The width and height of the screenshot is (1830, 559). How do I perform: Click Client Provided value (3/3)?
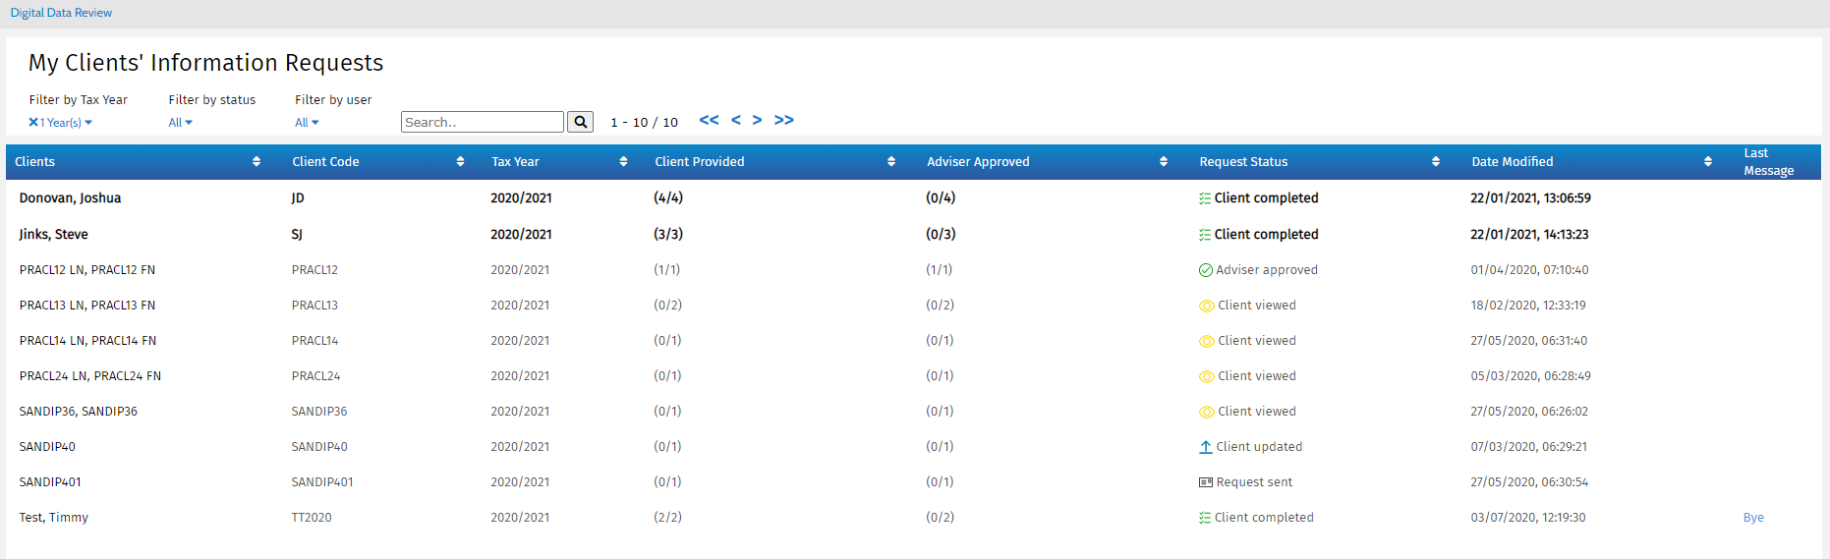point(668,235)
